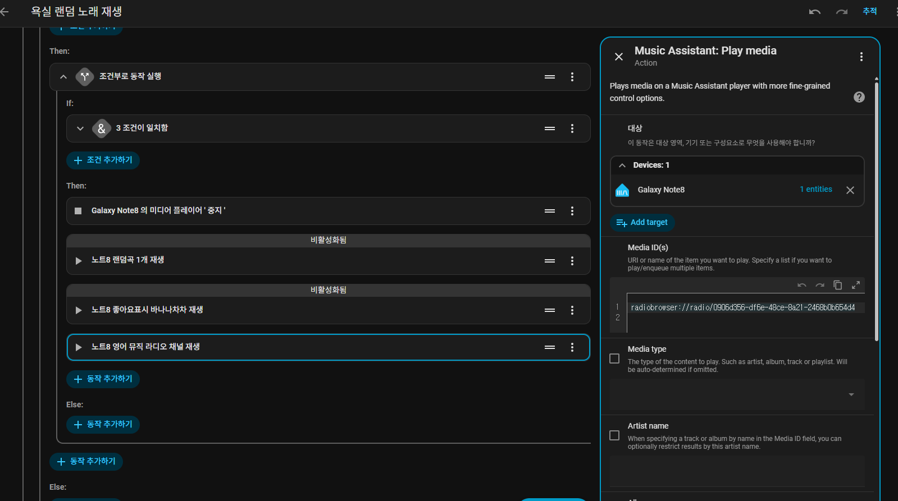Open the 추적 trace link
898x501 pixels.
(x=870, y=11)
